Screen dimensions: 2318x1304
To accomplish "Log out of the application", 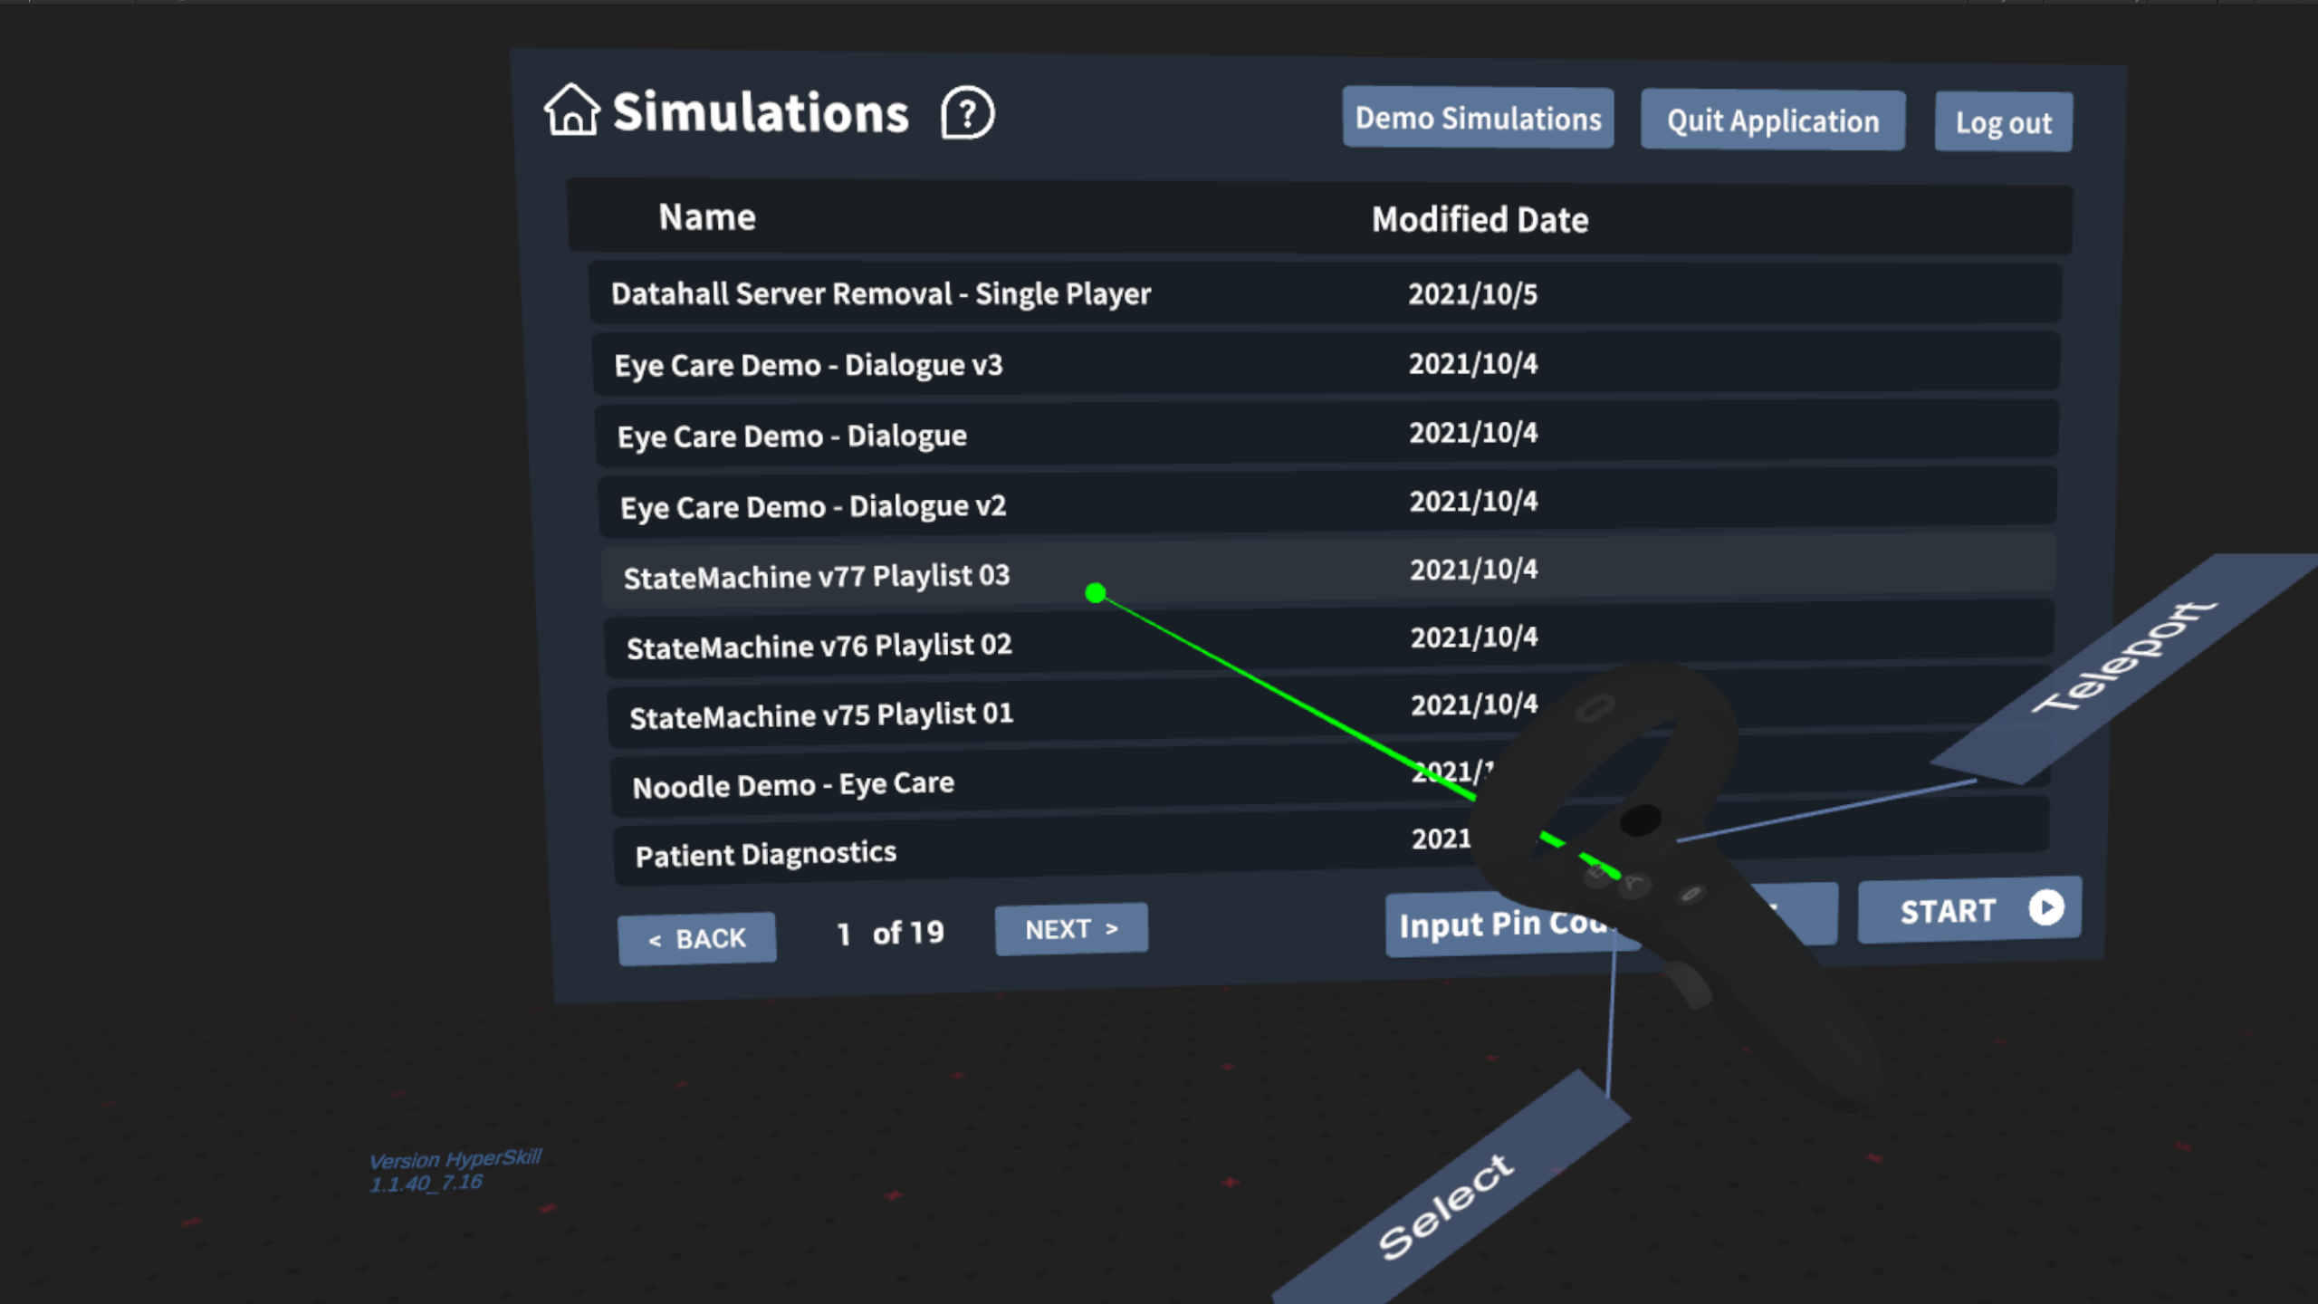I will [2003, 122].
